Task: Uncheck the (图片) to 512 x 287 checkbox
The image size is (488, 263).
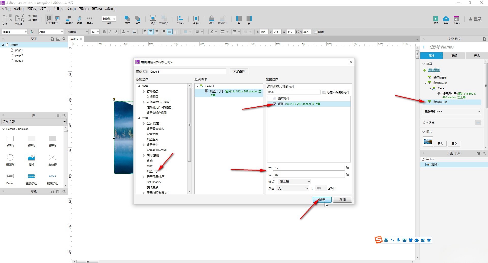Action: [274, 104]
